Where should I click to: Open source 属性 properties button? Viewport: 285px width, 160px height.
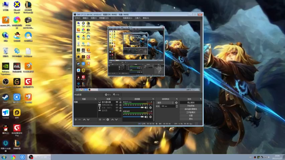(x=108, y=95)
